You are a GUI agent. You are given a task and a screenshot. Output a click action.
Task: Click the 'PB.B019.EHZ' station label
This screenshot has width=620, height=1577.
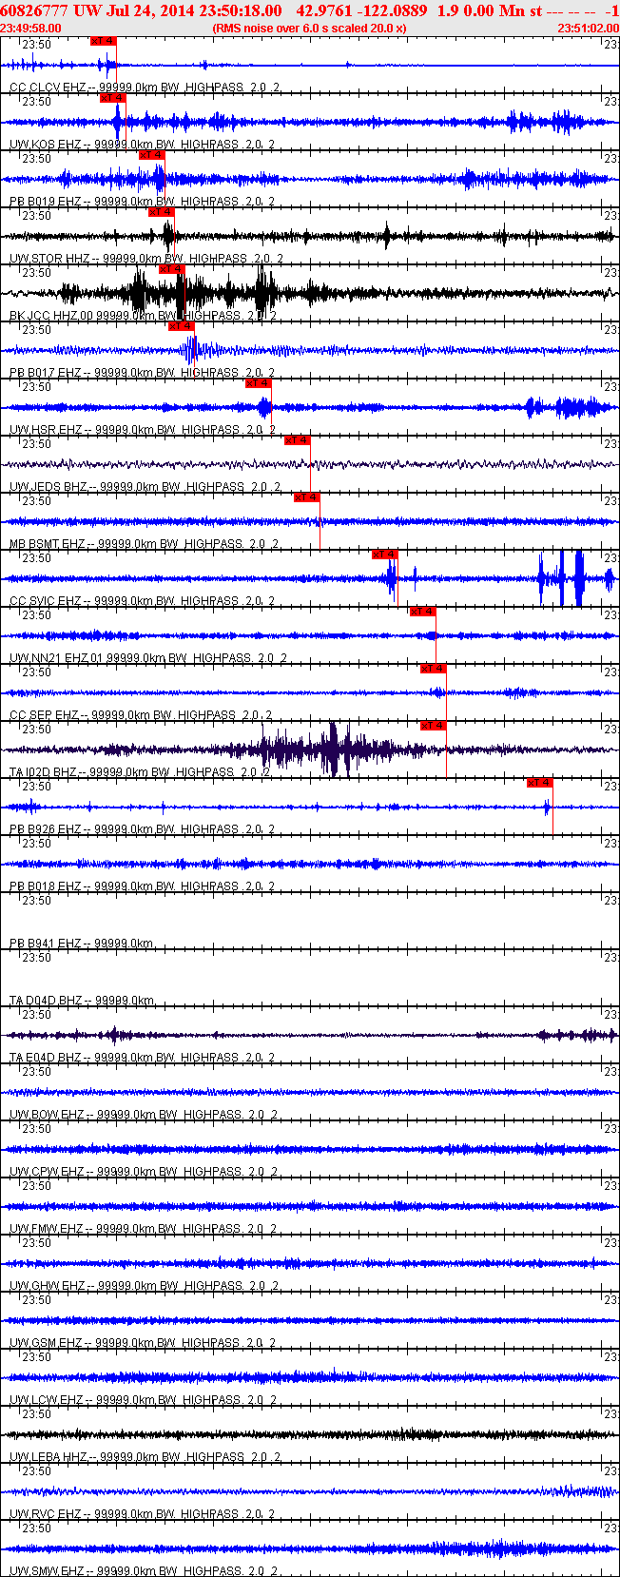(45, 202)
